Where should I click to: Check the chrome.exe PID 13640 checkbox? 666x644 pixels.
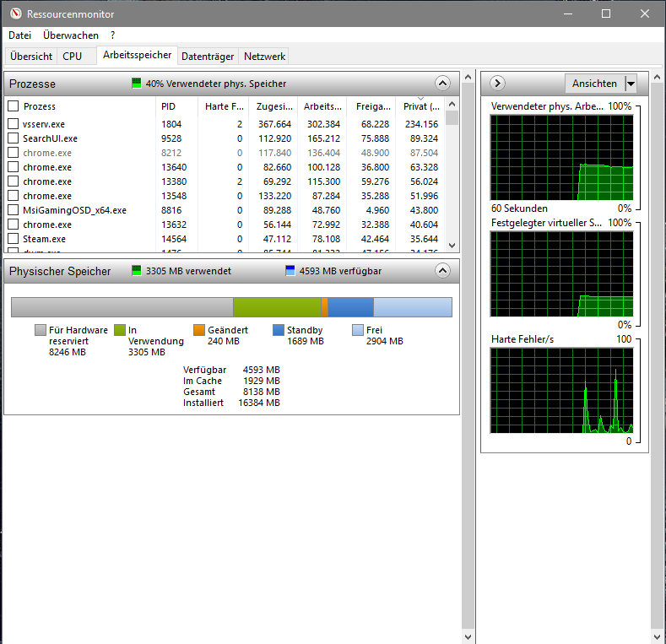pyautogui.click(x=14, y=166)
